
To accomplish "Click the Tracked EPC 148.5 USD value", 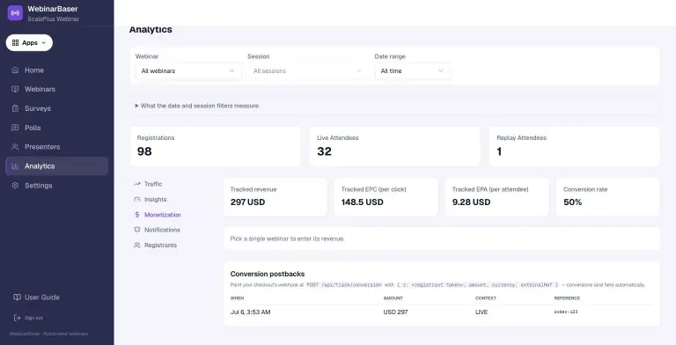I will [362, 202].
